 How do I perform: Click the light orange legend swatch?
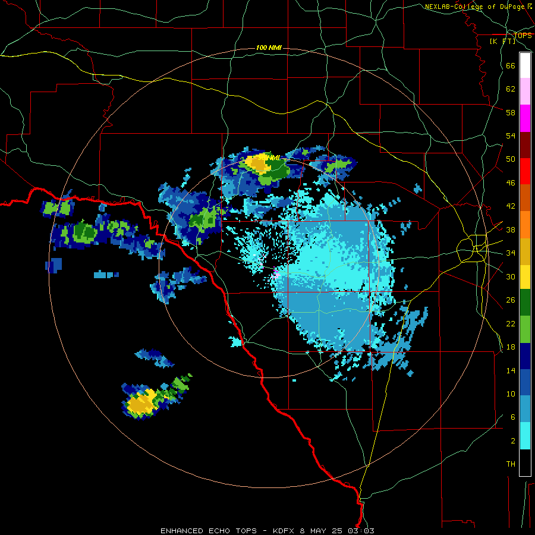point(525,225)
